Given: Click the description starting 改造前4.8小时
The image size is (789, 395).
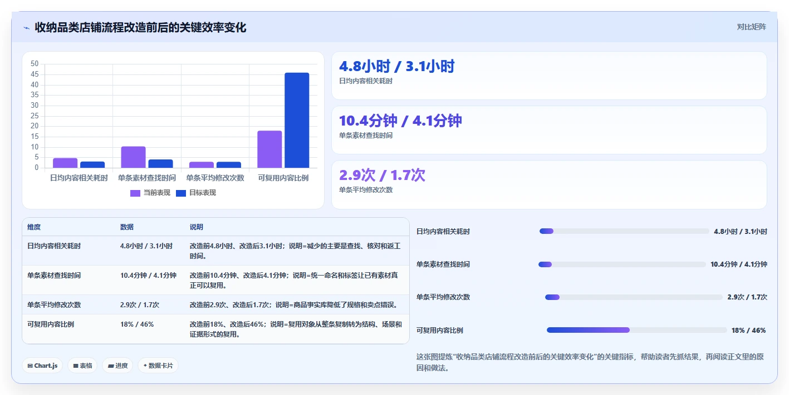Looking at the screenshot, I should coord(295,251).
